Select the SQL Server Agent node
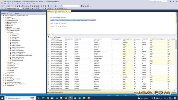This screenshot has height=100, width=178. (x=16, y=84)
